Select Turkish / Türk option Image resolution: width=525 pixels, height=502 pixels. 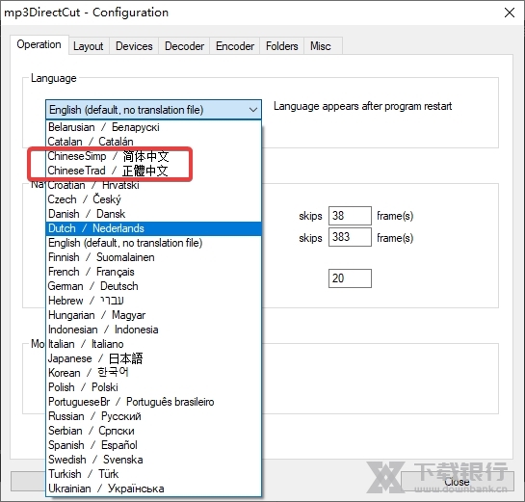coord(153,474)
